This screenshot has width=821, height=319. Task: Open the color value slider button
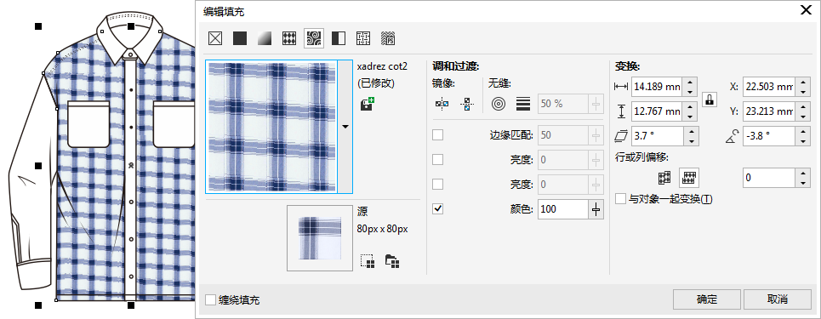pos(596,209)
